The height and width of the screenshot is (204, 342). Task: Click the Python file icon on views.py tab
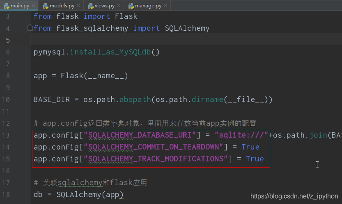coord(90,6)
